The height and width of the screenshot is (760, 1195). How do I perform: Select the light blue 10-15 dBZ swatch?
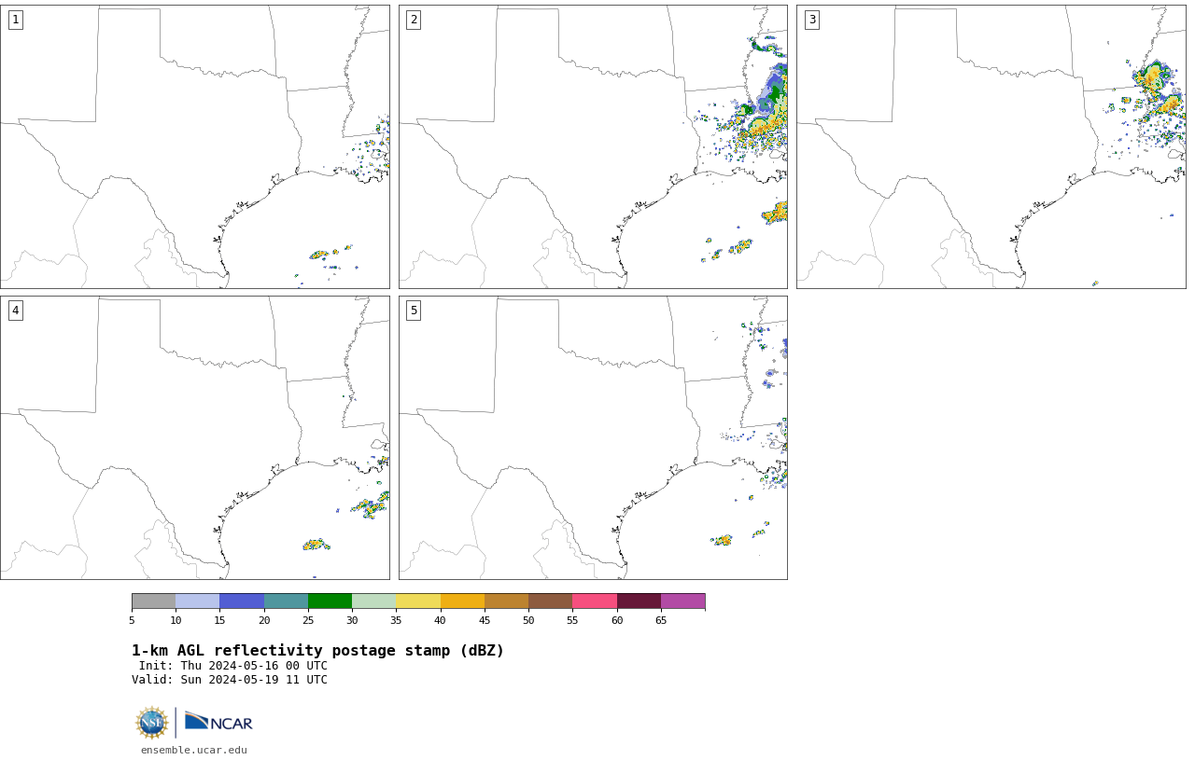pyautogui.click(x=198, y=601)
